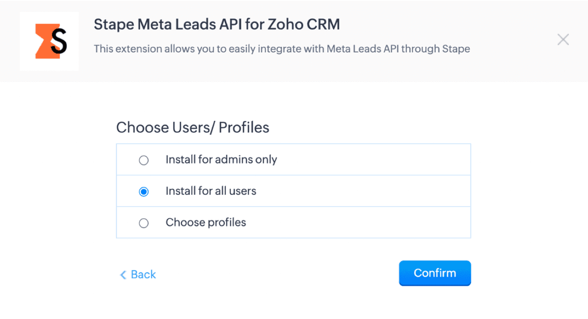Click the selected blue radio indicator
The height and width of the screenshot is (319, 588).
(144, 191)
